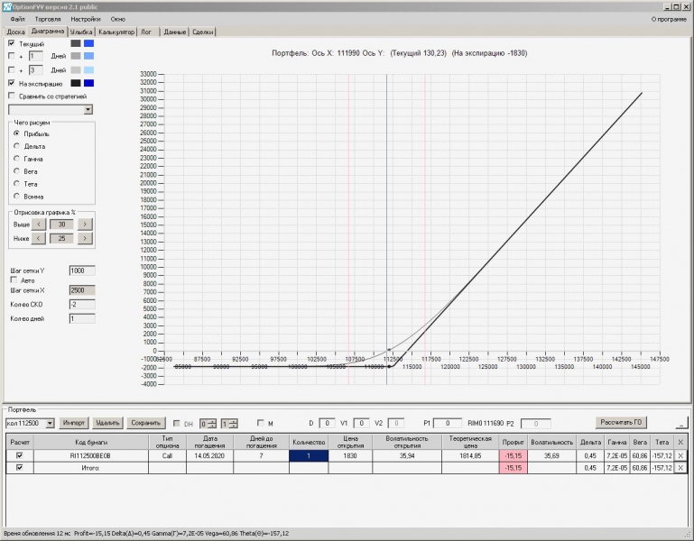This screenshot has height=541, width=694.
Task: Click the Рассчитать ГО button
Action: (623, 422)
